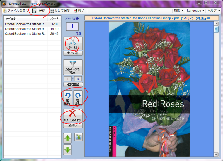223x161 pixels.
Task: Click the 全クリア clear-all button
Action: pyautogui.click(x=73, y=125)
